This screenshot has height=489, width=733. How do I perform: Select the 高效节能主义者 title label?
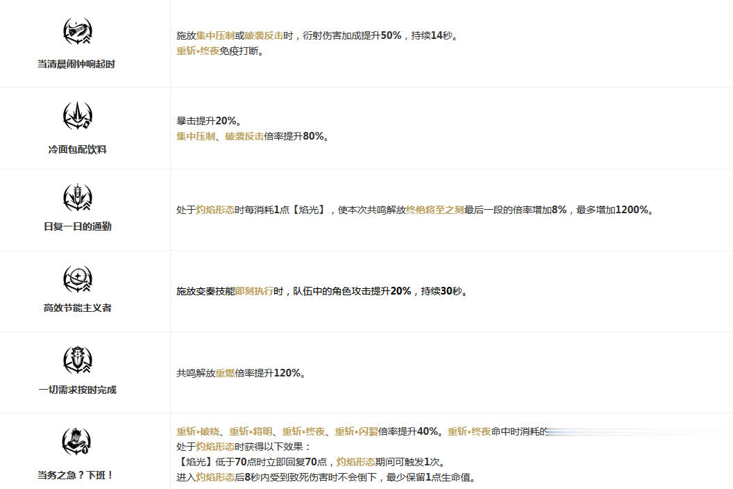click(77, 308)
